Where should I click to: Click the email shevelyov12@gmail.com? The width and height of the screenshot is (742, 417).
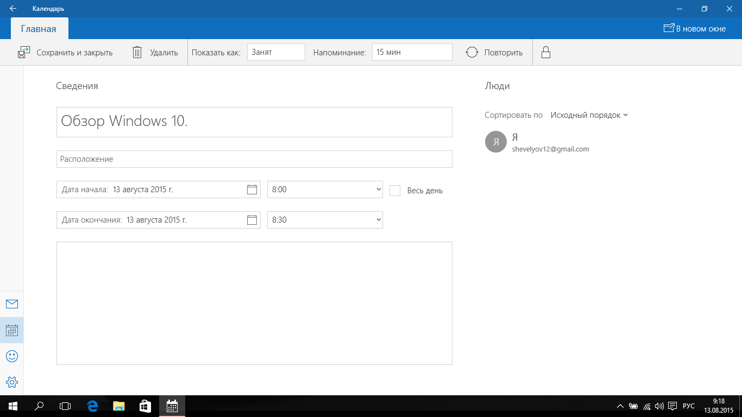[x=550, y=149]
